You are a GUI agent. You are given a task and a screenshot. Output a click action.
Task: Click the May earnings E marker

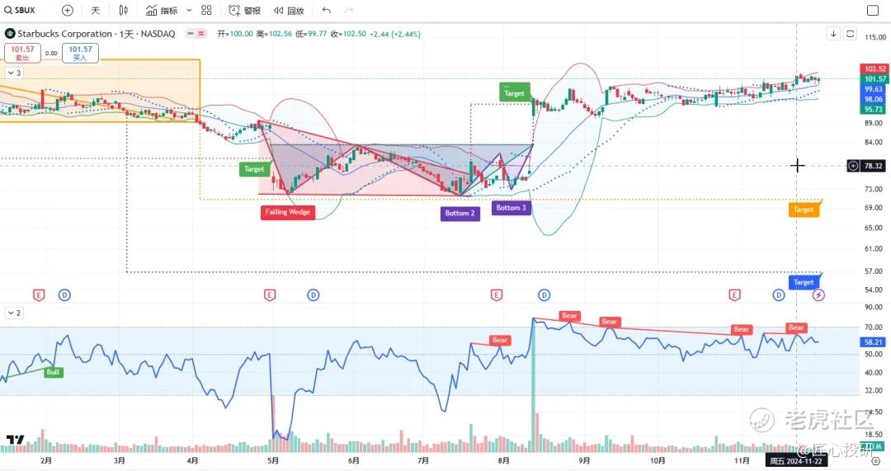pyautogui.click(x=270, y=294)
